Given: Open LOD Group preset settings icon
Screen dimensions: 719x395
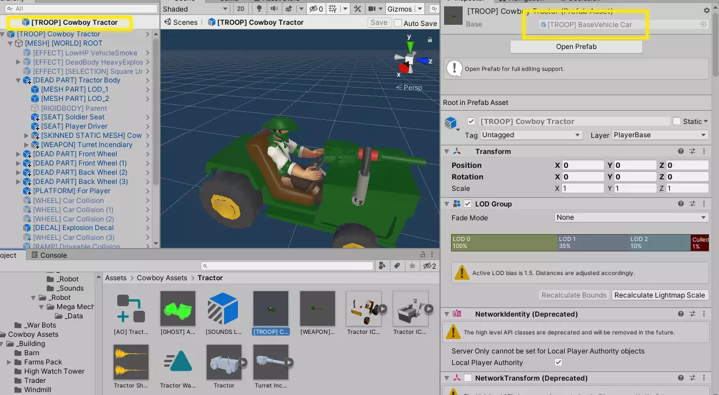Looking at the screenshot, I should tap(692, 204).
